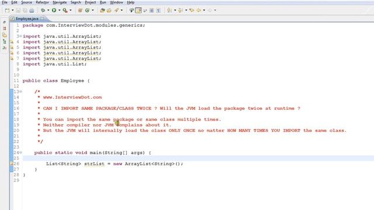Click the Search flashlight toolbar icon
374x210 pixels.
coord(116,10)
